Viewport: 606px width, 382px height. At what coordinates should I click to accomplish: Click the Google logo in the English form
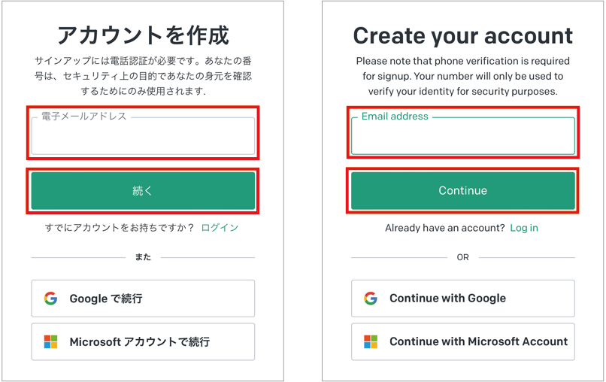(371, 299)
